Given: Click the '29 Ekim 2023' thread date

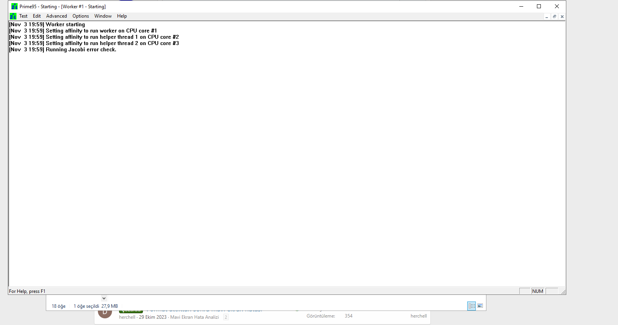Looking at the screenshot, I should click(153, 317).
